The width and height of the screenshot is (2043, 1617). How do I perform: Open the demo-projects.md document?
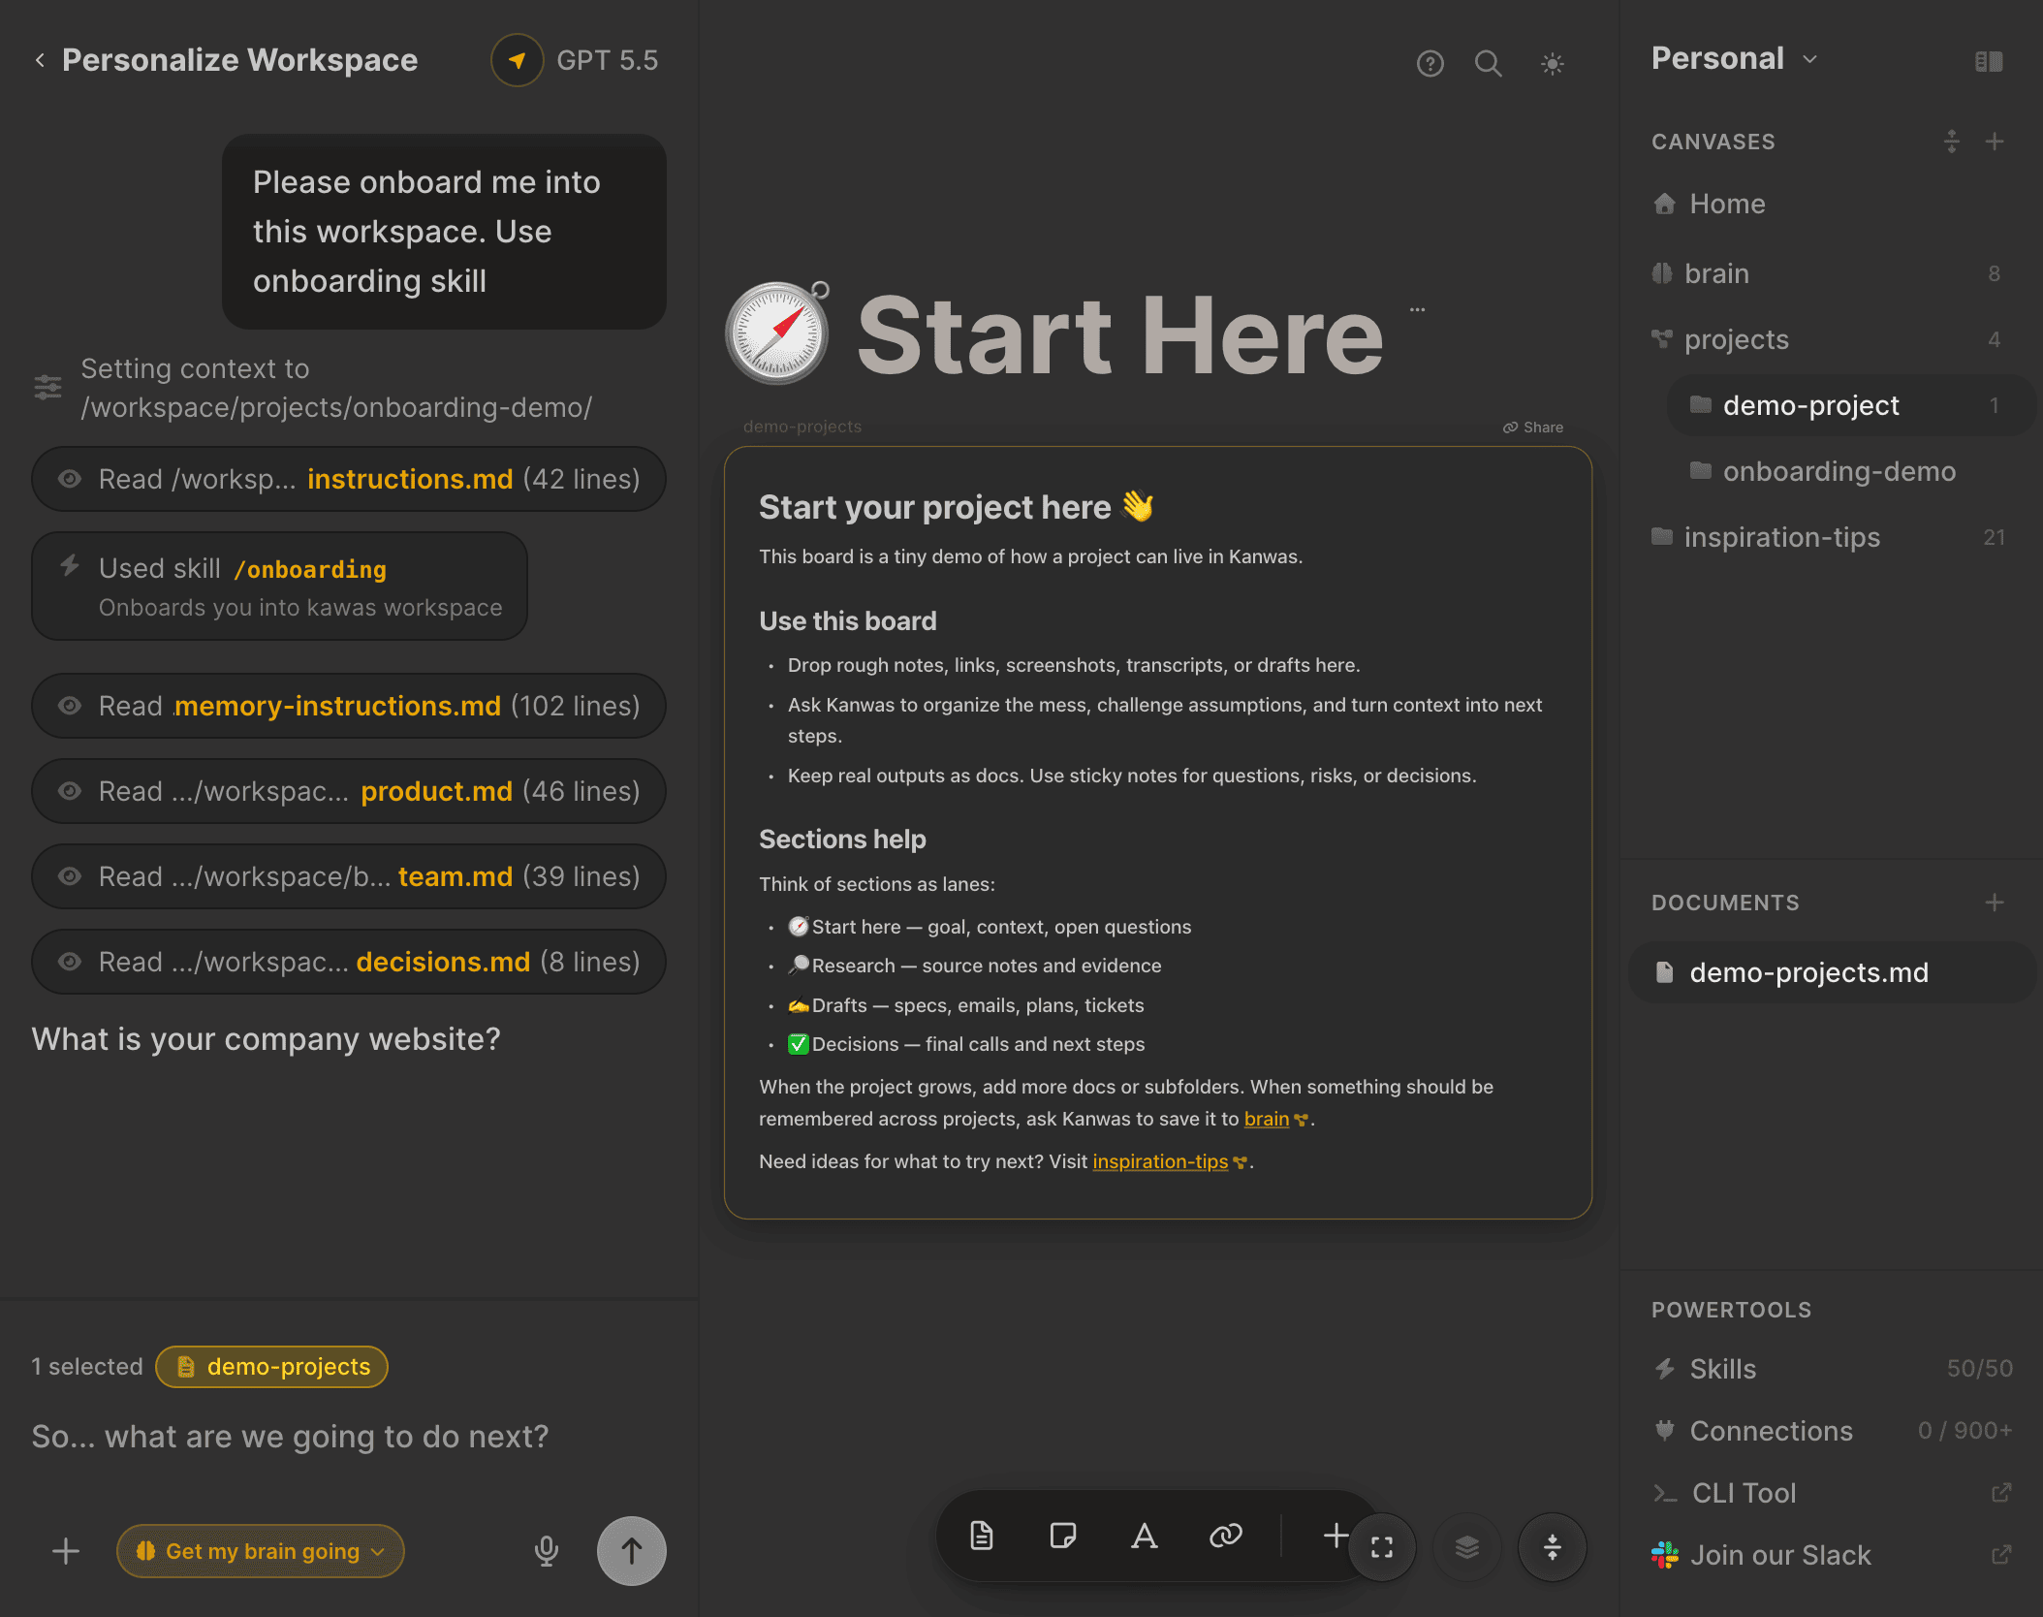[x=1832, y=972]
